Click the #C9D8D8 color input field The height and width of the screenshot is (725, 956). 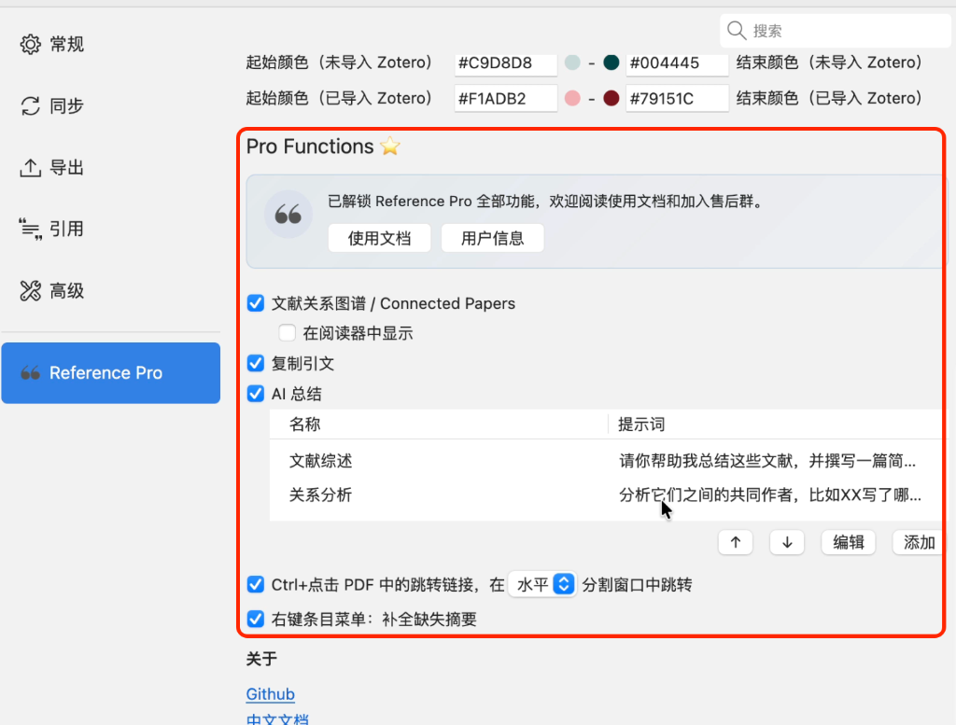[505, 63]
